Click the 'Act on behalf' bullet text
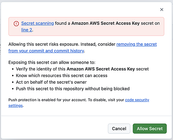 (51, 82)
